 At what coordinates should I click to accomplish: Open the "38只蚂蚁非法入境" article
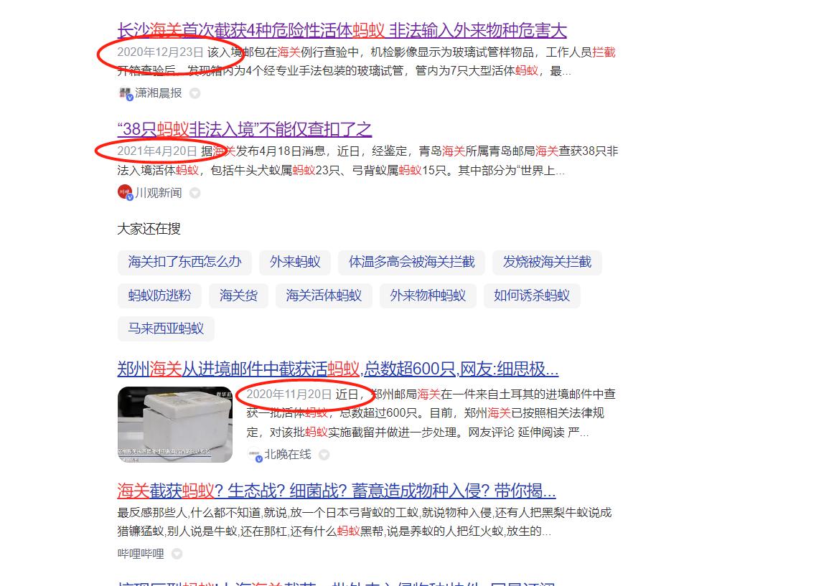[244, 129]
